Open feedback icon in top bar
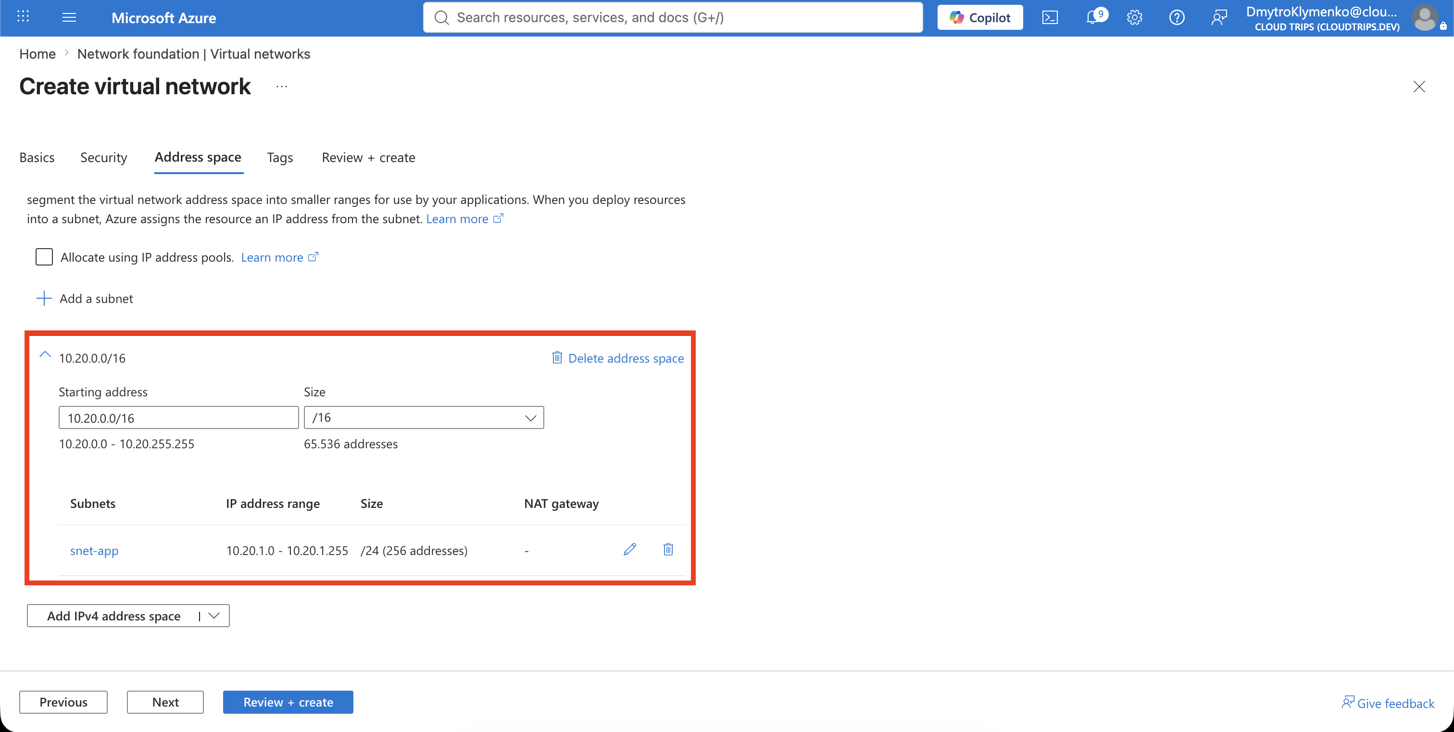This screenshot has height=732, width=1454. tap(1219, 17)
